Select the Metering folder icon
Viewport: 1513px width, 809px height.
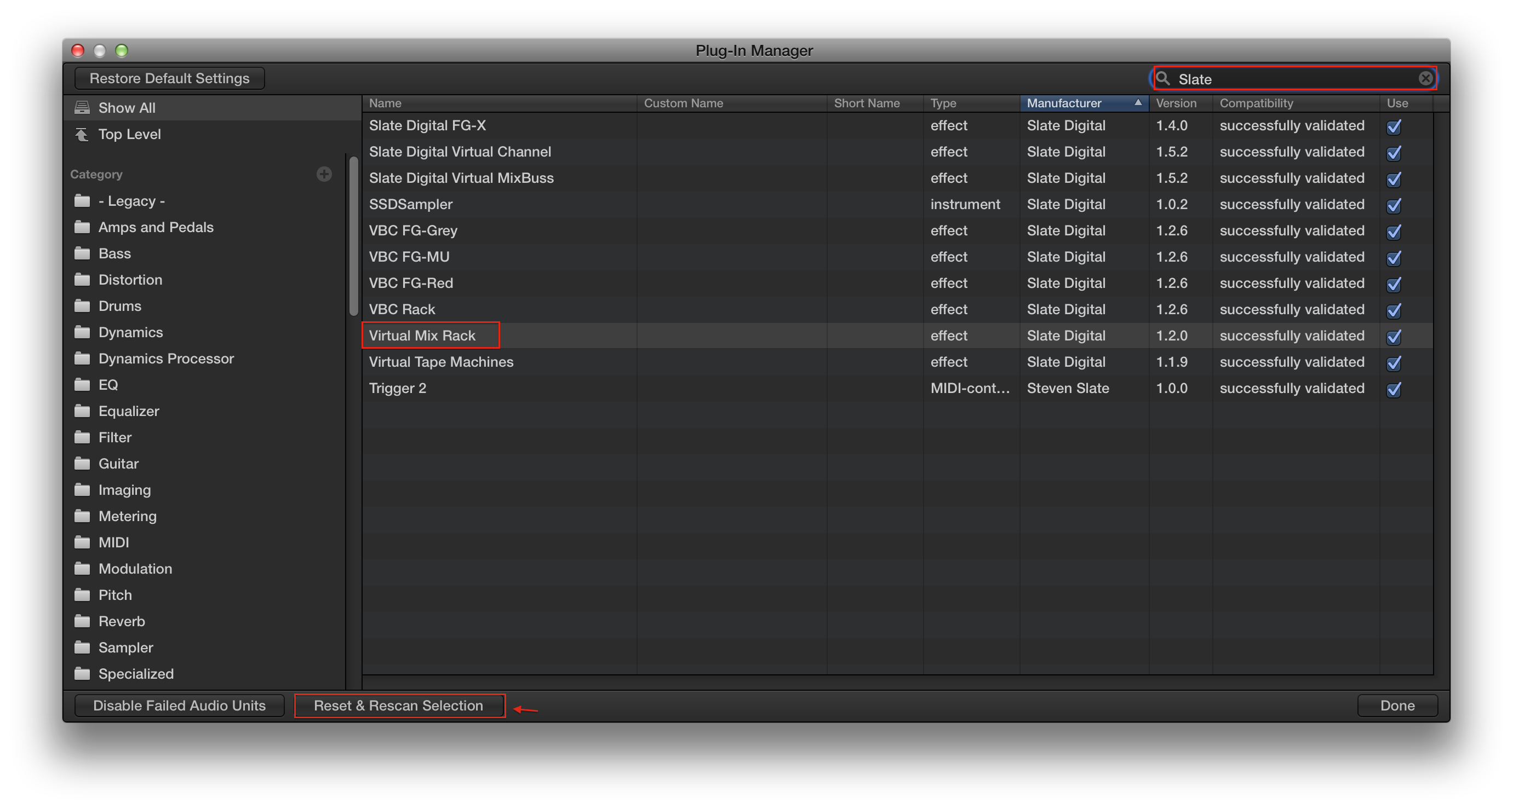pyautogui.click(x=82, y=517)
